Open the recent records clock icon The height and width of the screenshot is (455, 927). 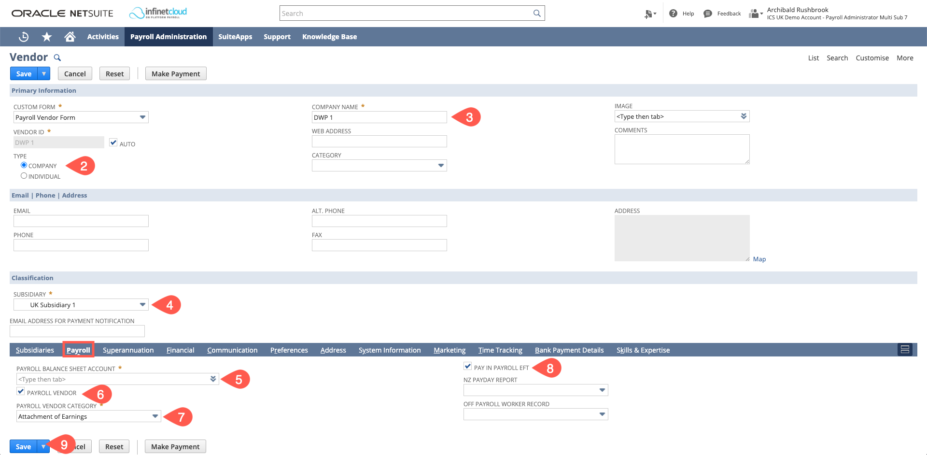(23, 37)
